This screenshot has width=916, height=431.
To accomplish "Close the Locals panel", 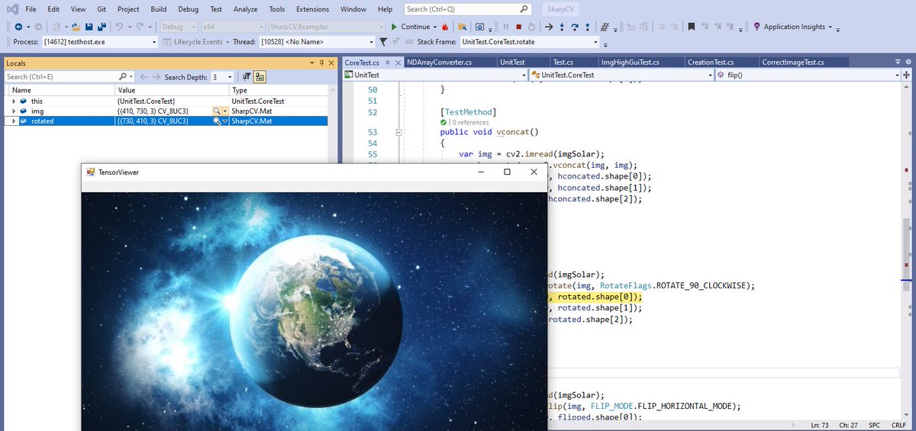I will pos(332,63).
